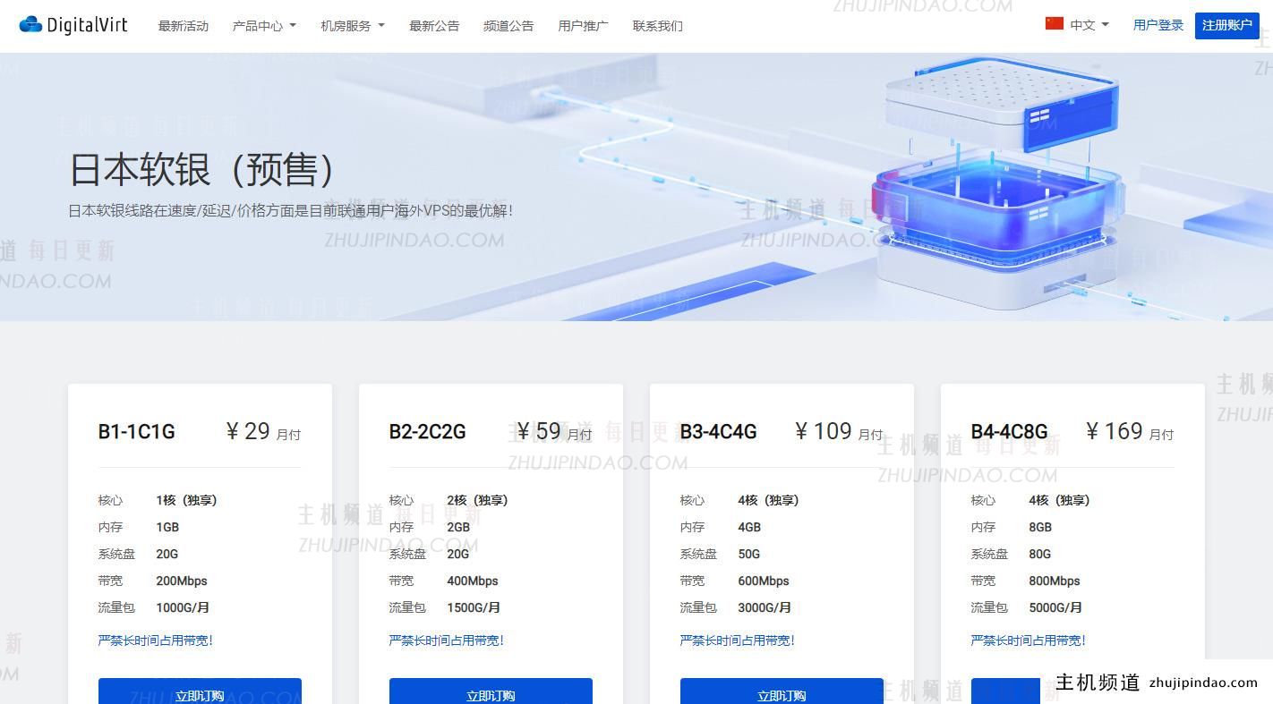Click the ¥169 price
Viewport: 1273px width, 704px height.
click(x=1115, y=431)
